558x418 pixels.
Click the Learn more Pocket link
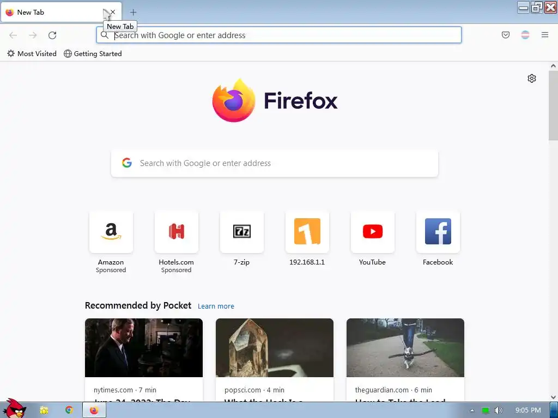tap(216, 306)
